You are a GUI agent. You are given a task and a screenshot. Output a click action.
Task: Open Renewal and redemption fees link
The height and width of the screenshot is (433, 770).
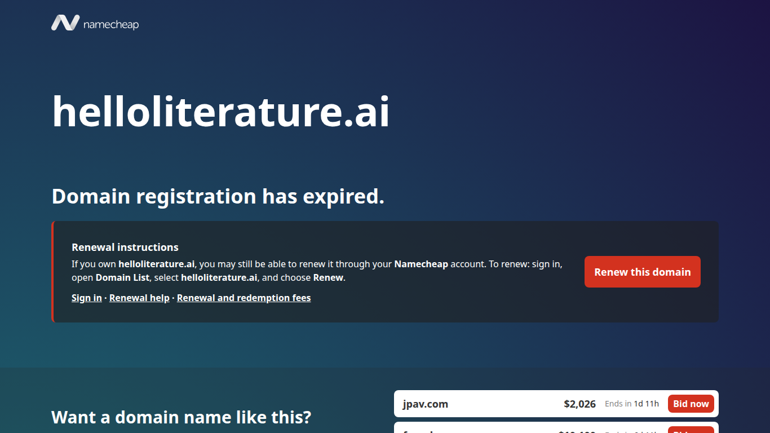point(244,298)
